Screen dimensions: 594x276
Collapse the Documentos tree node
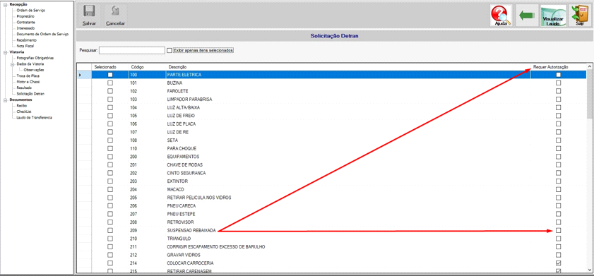tap(6, 100)
